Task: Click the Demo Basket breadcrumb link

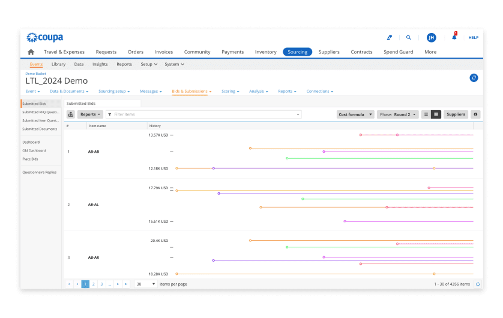Action: (35, 74)
